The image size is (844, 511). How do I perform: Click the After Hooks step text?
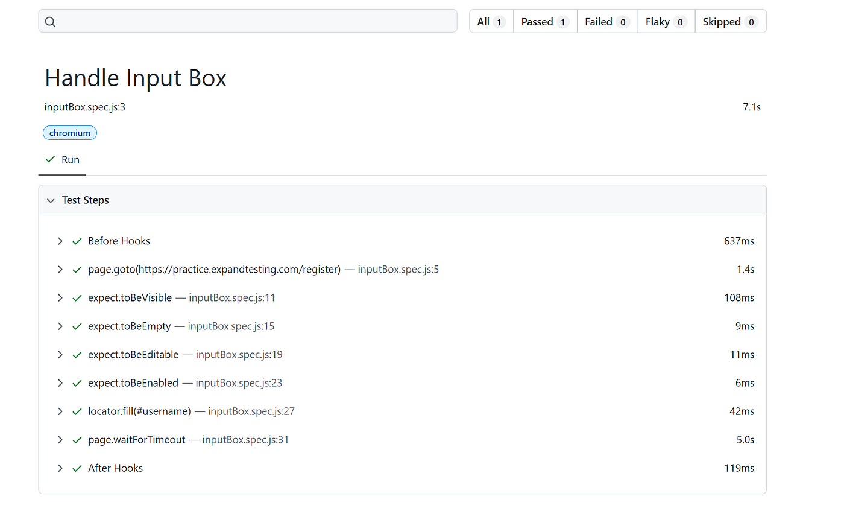point(115,468)
